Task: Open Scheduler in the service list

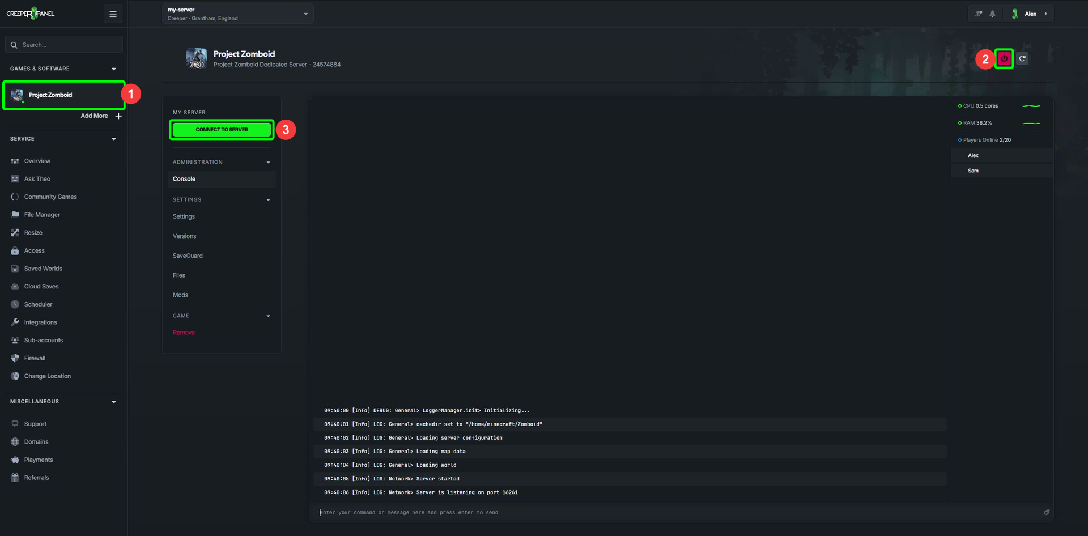Action: (38, 304)
